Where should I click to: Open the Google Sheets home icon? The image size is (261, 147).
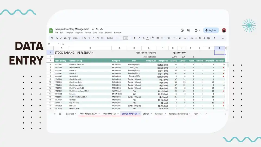point(51,31)
